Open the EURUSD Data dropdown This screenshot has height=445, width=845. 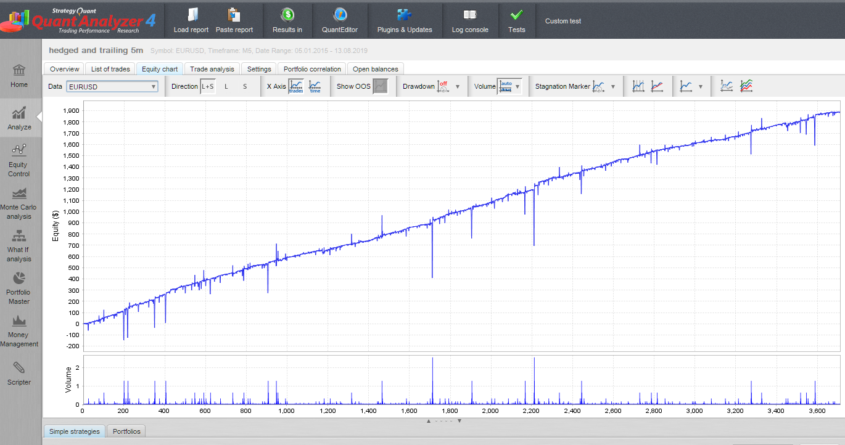[x=112, y=87]
